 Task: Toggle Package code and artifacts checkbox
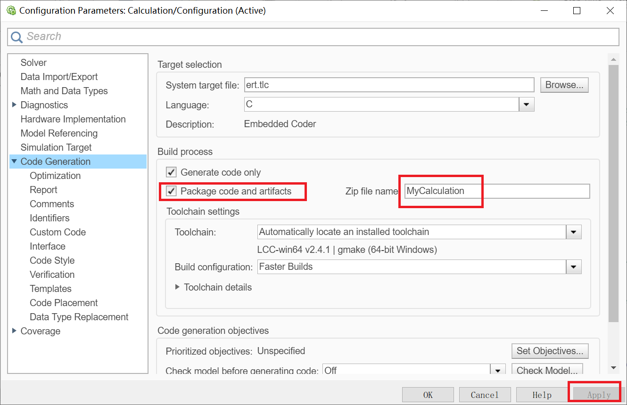(x=172, y=191)
